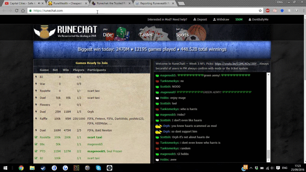This screenshot has width=306, height=172.
Task: Click 'Soul Frozen' participant name
Action: [114, 151]
